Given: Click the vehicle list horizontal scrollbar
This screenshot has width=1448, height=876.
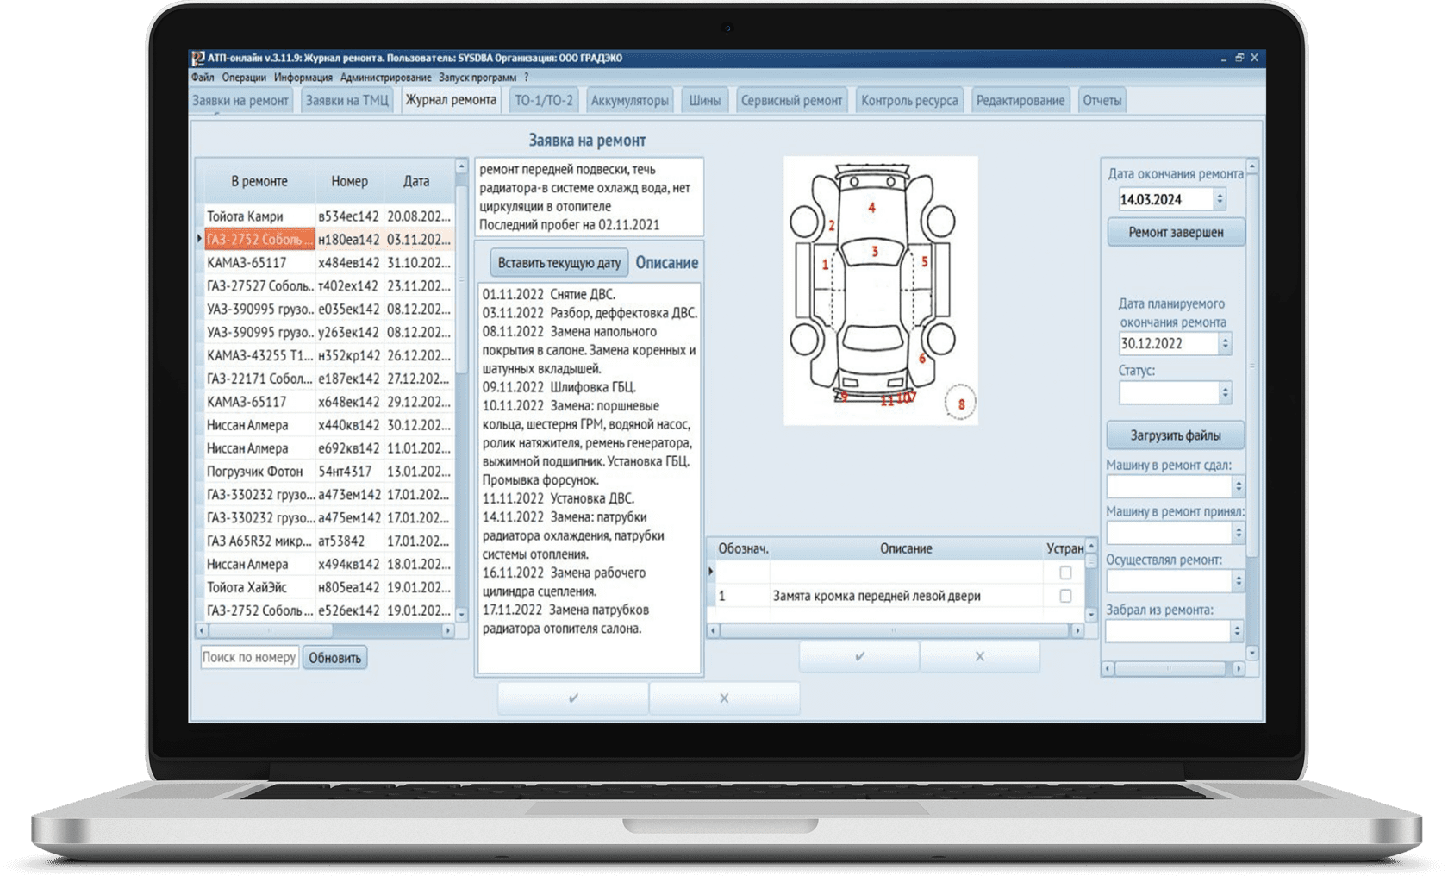Looking at the screenshot, I should [326, 630].
